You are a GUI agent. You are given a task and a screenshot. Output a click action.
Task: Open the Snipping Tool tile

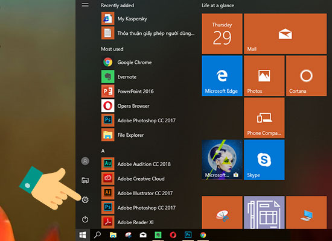pyautogui.click(x=222, y=212)
